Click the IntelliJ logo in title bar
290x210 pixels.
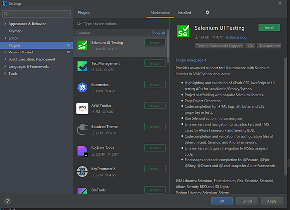coord(4,3)
